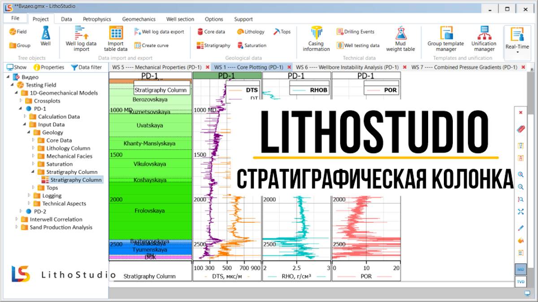The width and height of the screenshot is (538, 302).
Task: Open Casing information
Action: [x=316, y=39]
